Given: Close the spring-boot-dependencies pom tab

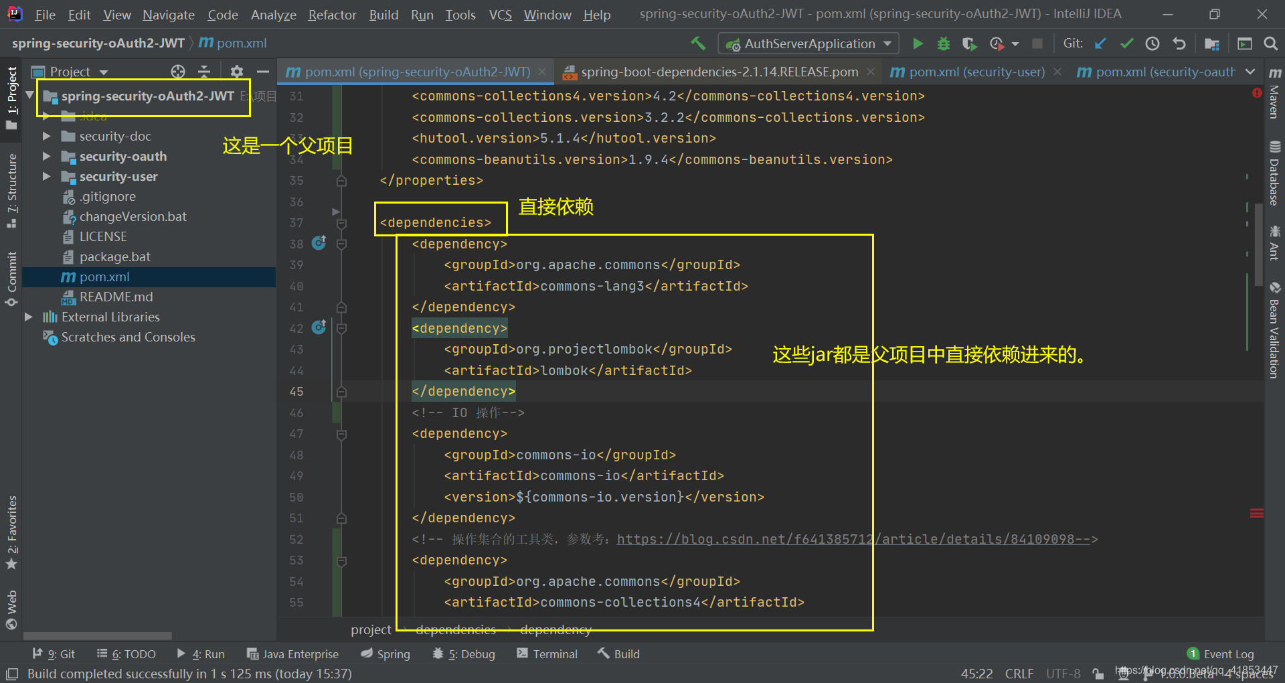Looking at the screenshot, I should (870, 72).
